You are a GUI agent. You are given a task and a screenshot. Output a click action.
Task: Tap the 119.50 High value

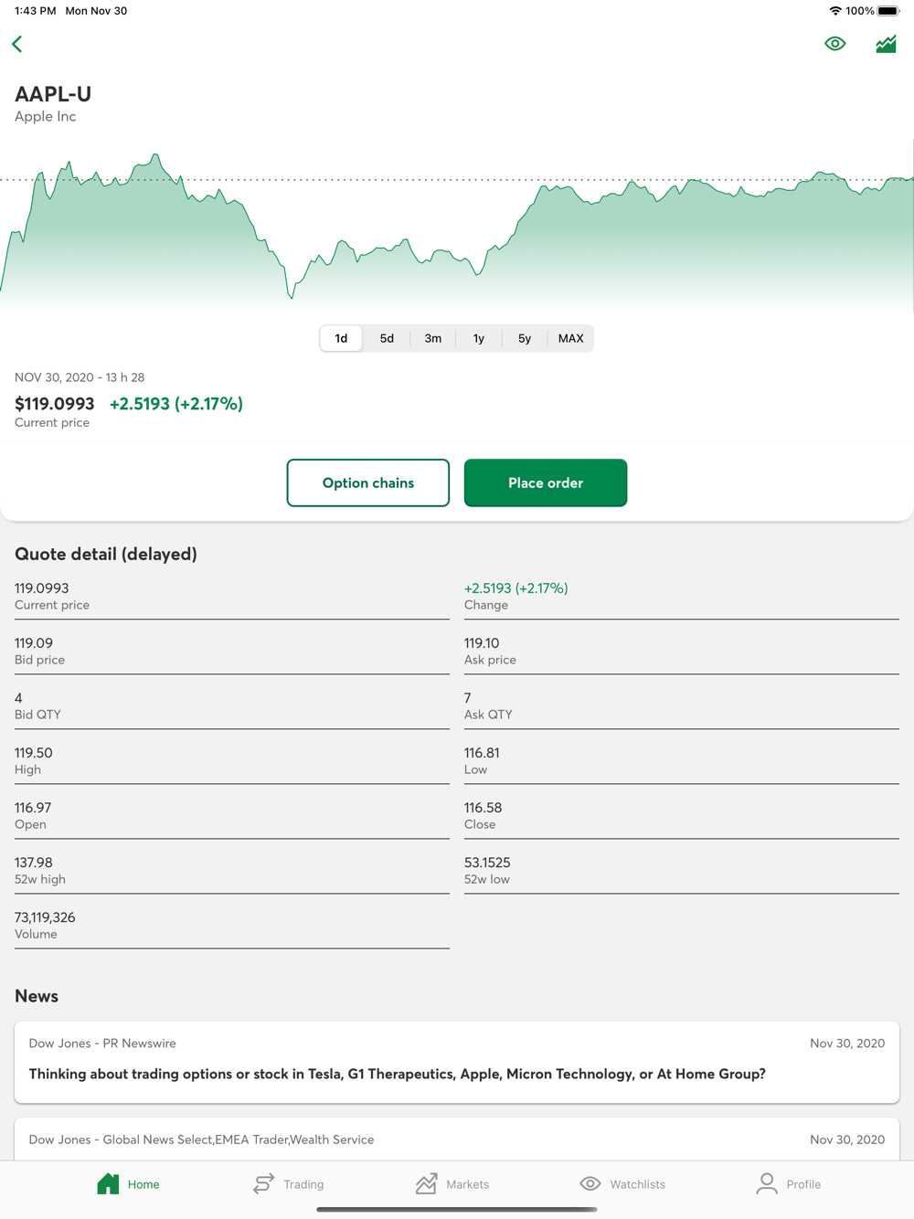[34, 753]
